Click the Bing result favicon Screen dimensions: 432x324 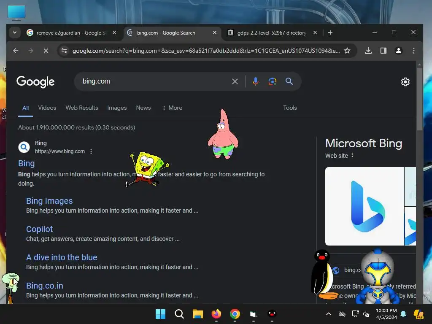coord(24,147)
